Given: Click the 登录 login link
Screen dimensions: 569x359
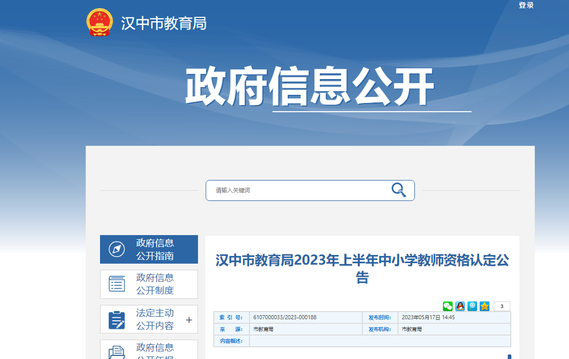Looking at the screenshot, I should [526, 5].
